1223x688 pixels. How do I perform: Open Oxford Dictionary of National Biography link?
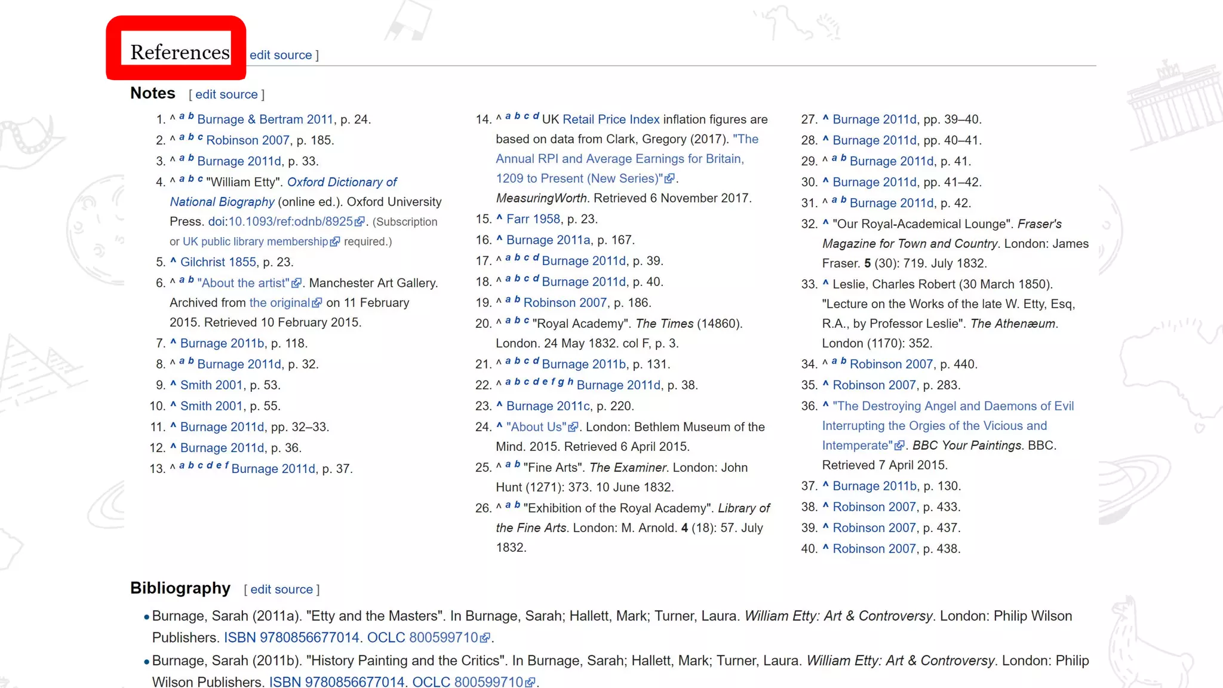(342, 182)
